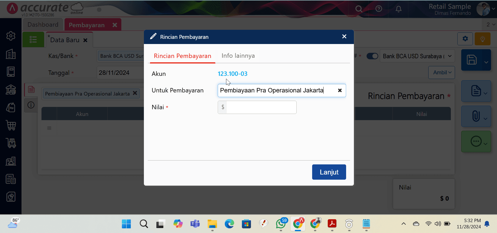Click the save diskette icon
This screenshot has width=497, height=233.
[472, 60]
